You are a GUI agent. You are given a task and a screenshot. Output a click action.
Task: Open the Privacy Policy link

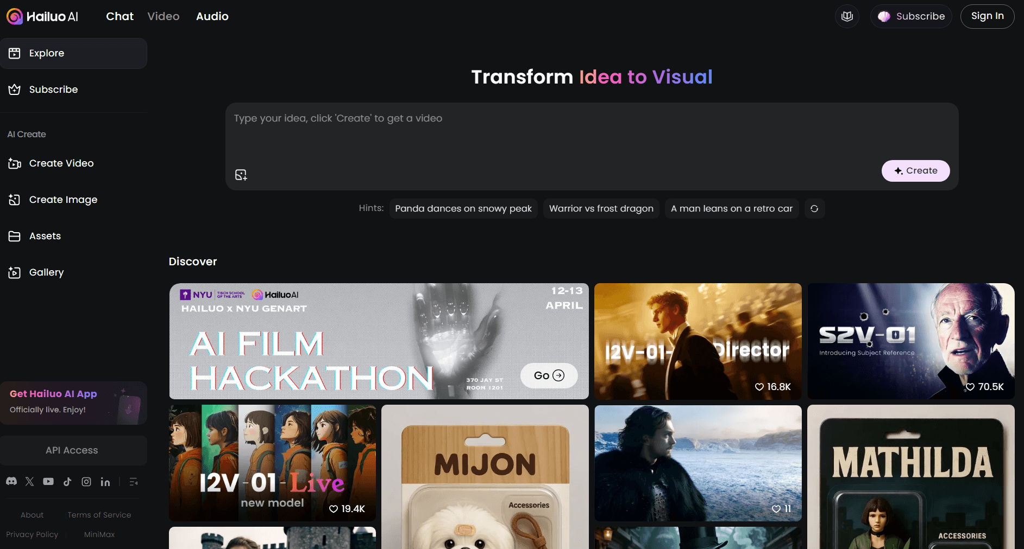(32, 534)
